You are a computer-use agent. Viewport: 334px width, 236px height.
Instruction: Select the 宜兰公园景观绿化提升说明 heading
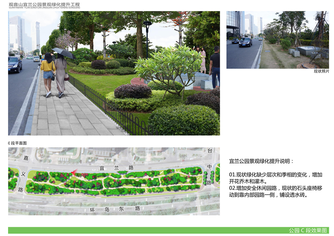pyautogui.click(x=262, y=161)
